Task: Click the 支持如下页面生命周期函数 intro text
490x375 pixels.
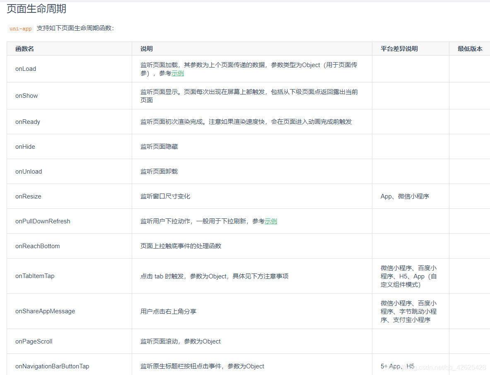Action: point(75,28)
